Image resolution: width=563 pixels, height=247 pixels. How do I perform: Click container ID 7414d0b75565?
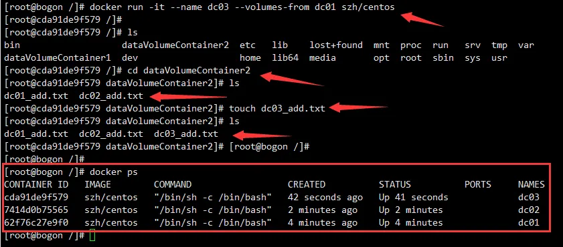pos(36,210)
